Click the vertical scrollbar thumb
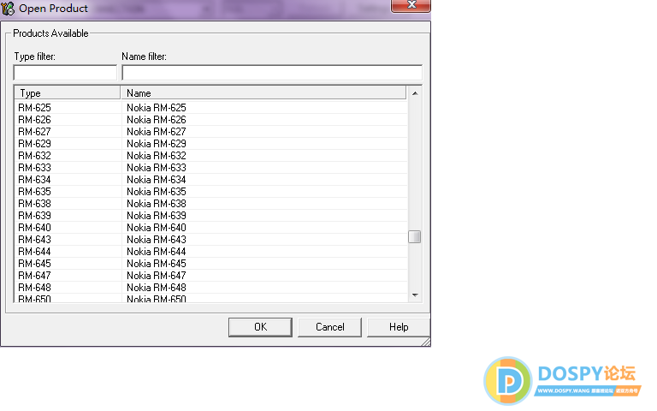This screenshot has height=411, width=657. pyautogui.click(x=414, y=237)
